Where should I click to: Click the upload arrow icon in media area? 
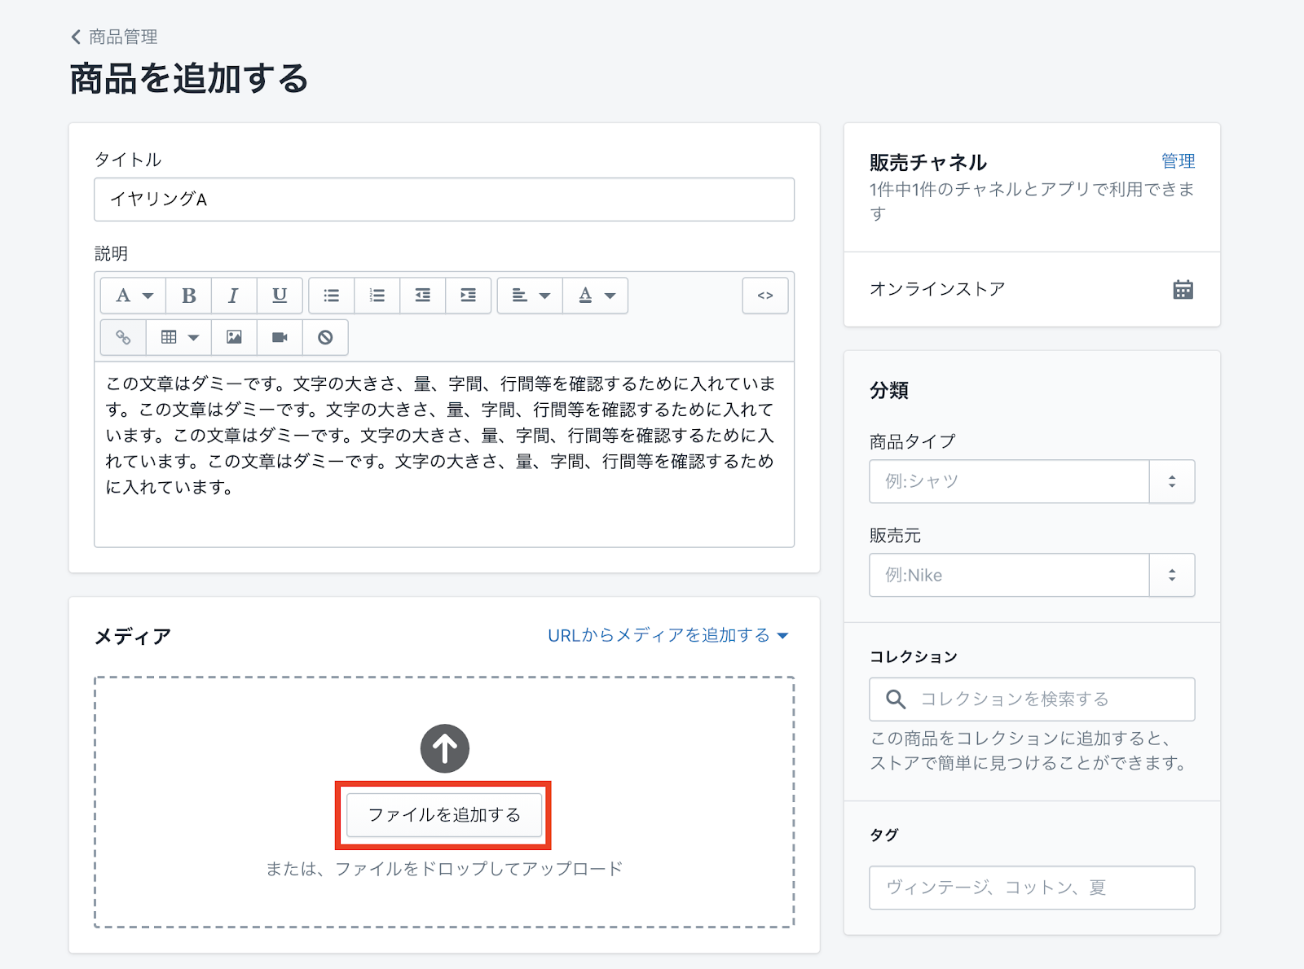[444, 748]
